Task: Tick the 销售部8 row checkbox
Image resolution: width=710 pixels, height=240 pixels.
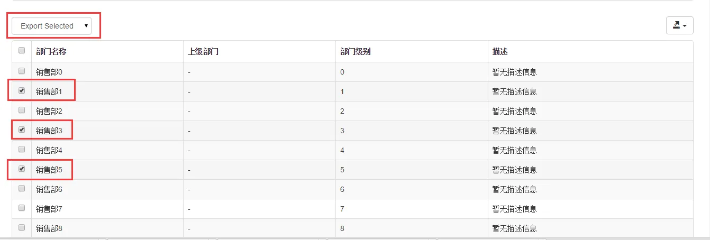Action: pyautogui.click(x=22, y=227)
